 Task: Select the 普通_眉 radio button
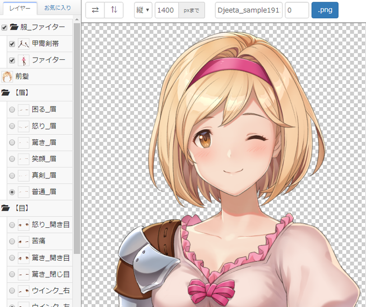point(12,192)
